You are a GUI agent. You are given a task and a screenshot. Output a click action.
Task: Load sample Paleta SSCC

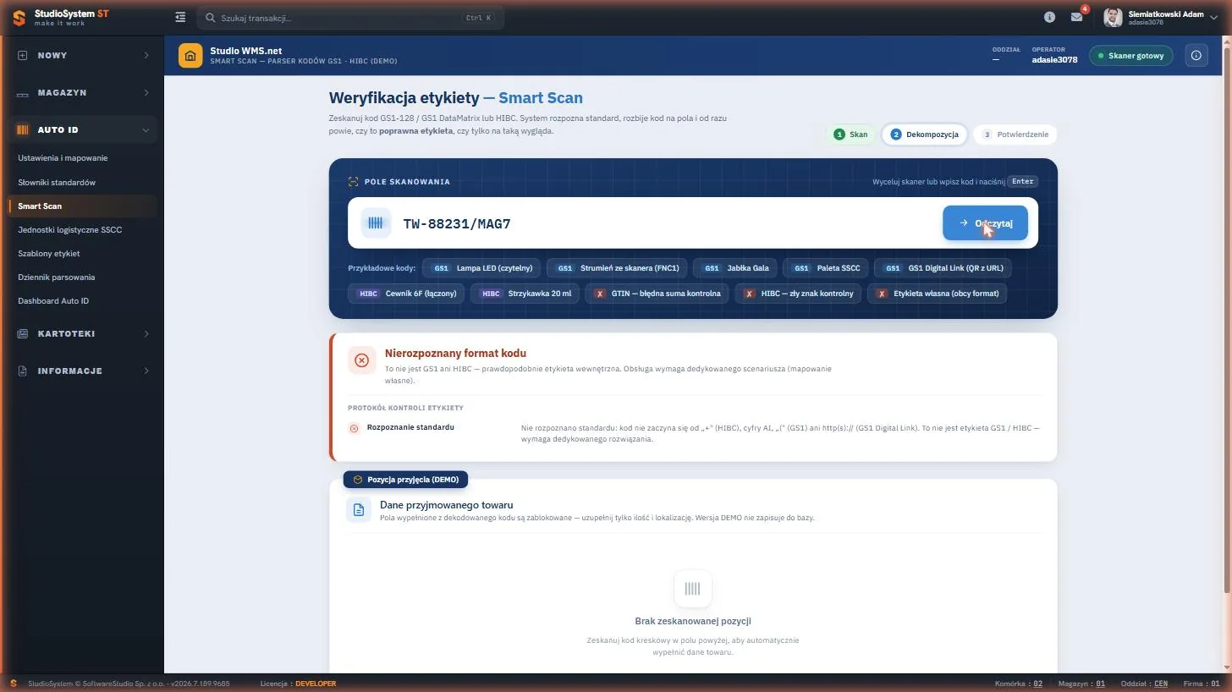(x=825, y=268)
